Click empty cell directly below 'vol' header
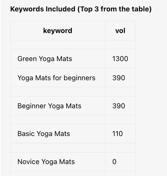 [x=120, y=45]
